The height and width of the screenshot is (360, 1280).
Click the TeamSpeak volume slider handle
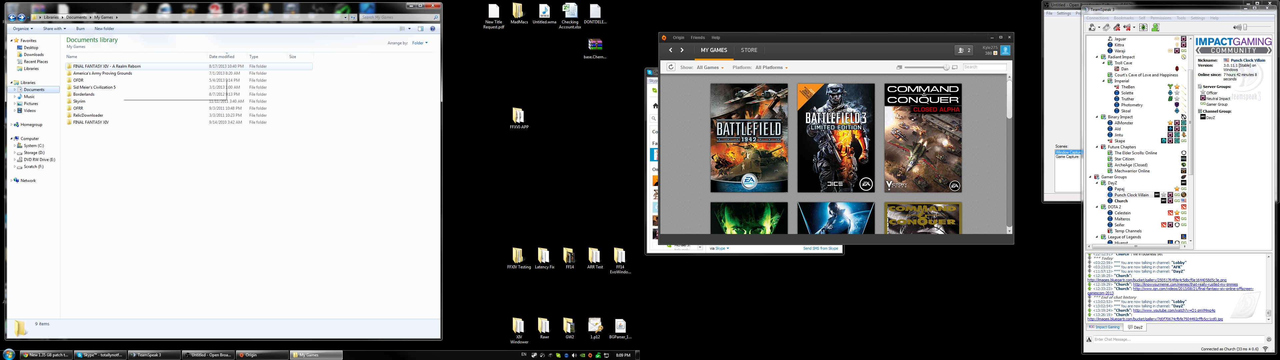[1245, 27]
